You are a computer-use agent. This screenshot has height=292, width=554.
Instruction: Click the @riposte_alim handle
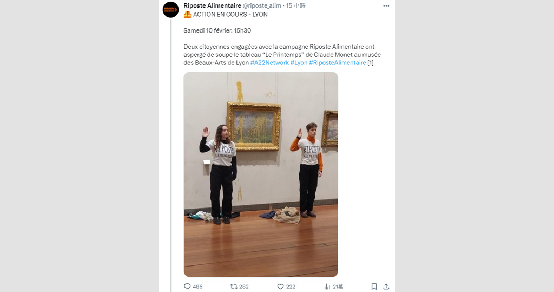(262, 5)
